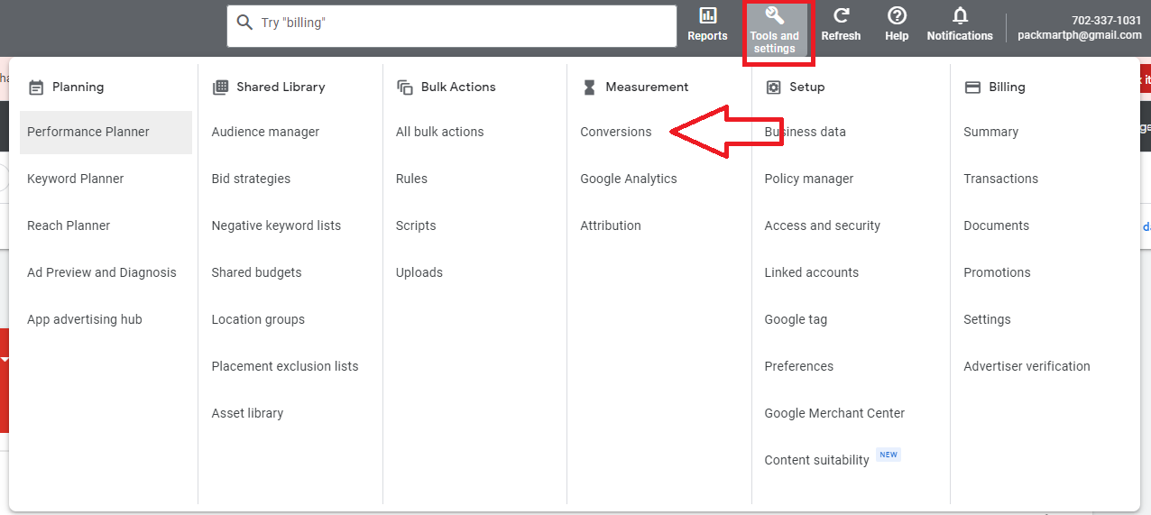Open Keyword Planner
Screen dimensions: 1151x515
[x=76, y=179]
